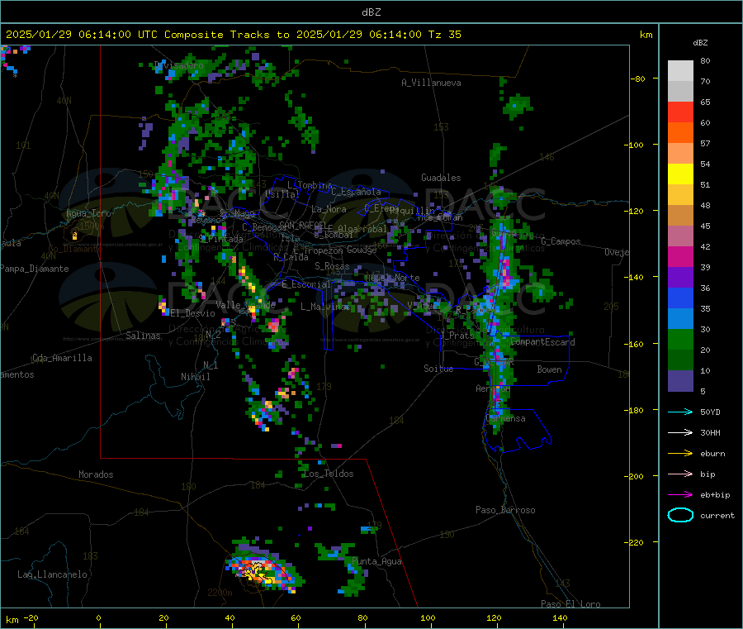The image size is (743, 629).
Task: Click the Salinas location label
Action: 143,336
